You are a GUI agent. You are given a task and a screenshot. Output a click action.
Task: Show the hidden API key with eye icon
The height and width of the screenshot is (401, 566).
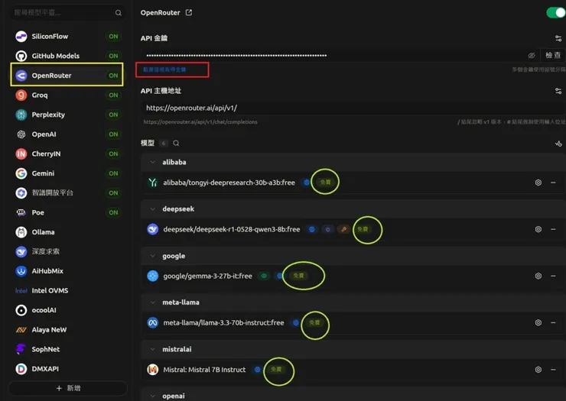532,56
